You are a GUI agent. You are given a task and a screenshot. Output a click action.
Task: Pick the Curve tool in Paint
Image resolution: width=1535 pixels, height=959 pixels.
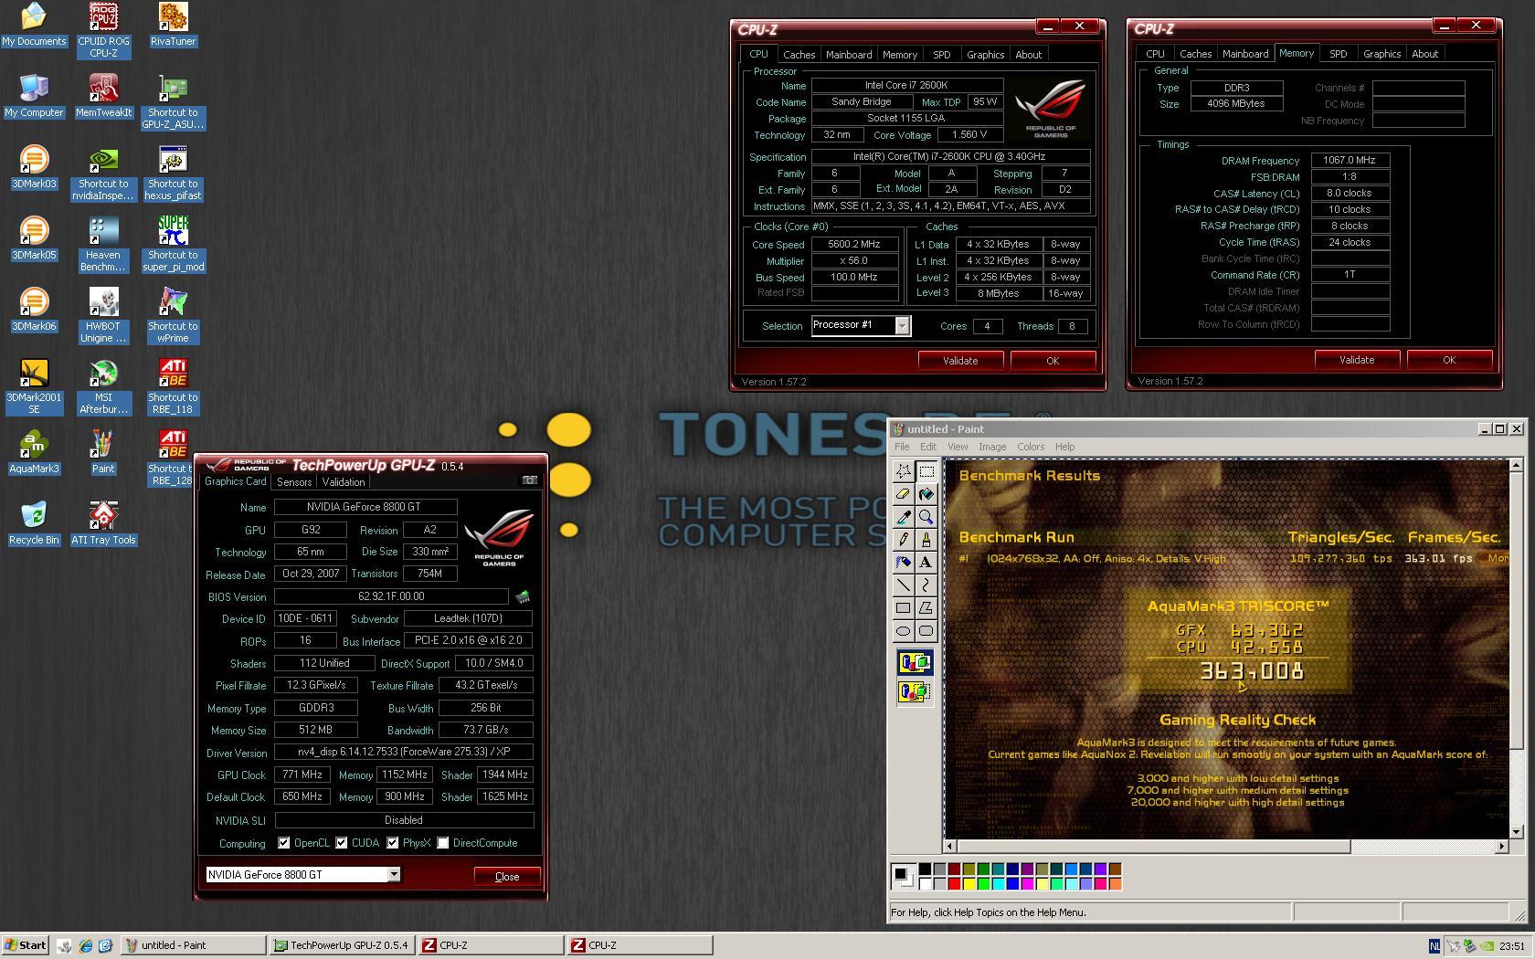tap(926, 585)
